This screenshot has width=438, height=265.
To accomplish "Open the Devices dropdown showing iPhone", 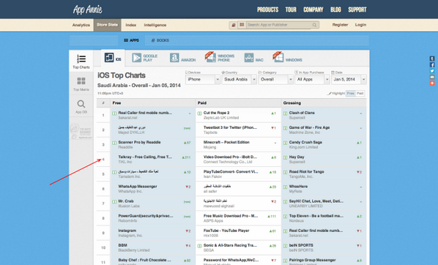I will (x=202, y=79).
